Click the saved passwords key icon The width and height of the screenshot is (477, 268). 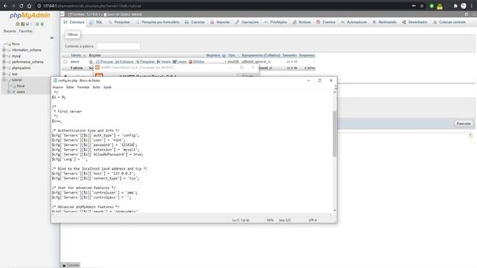pos(414,6)
